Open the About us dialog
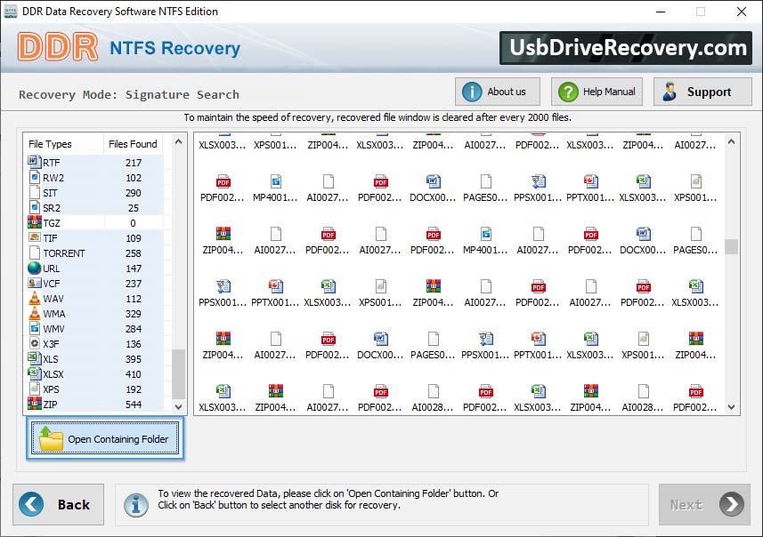The image size is (763, 537). click(498, 92)
